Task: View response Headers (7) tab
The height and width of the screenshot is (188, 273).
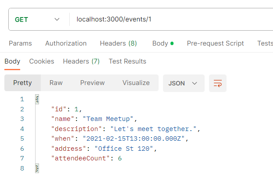Action: click(x=81, y=61)
